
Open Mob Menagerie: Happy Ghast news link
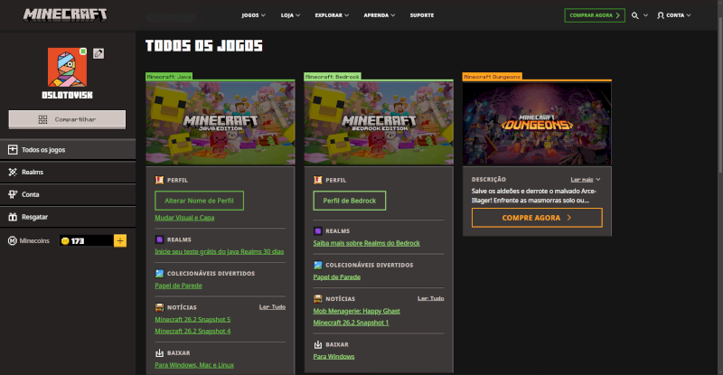pyautogui.click(x=356, y=311)
